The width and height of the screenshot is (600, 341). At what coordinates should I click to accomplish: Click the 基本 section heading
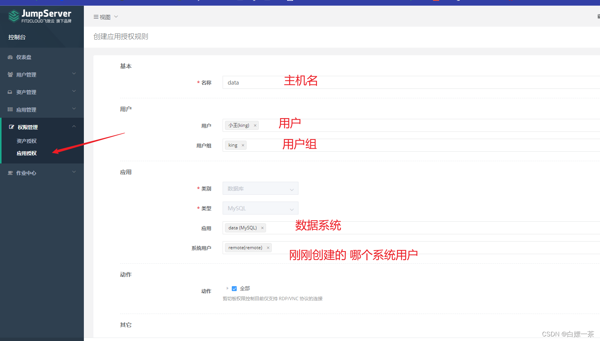[126, 66]
